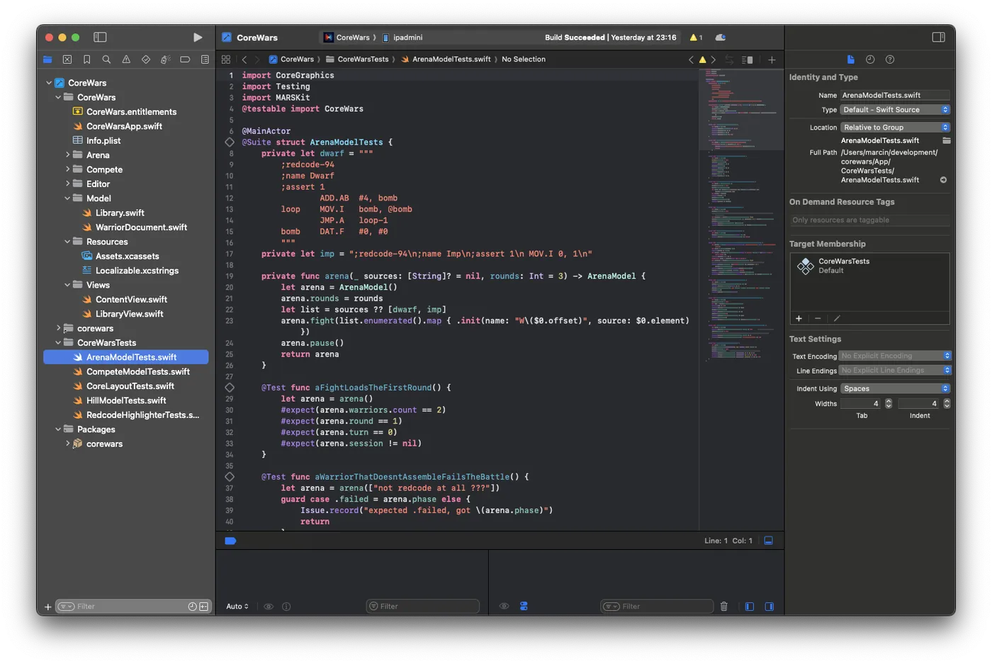The width and height of the screenshot is (992, 664).
Task: Toggle the navigator sidebar visibility
Action: point(100,37)
